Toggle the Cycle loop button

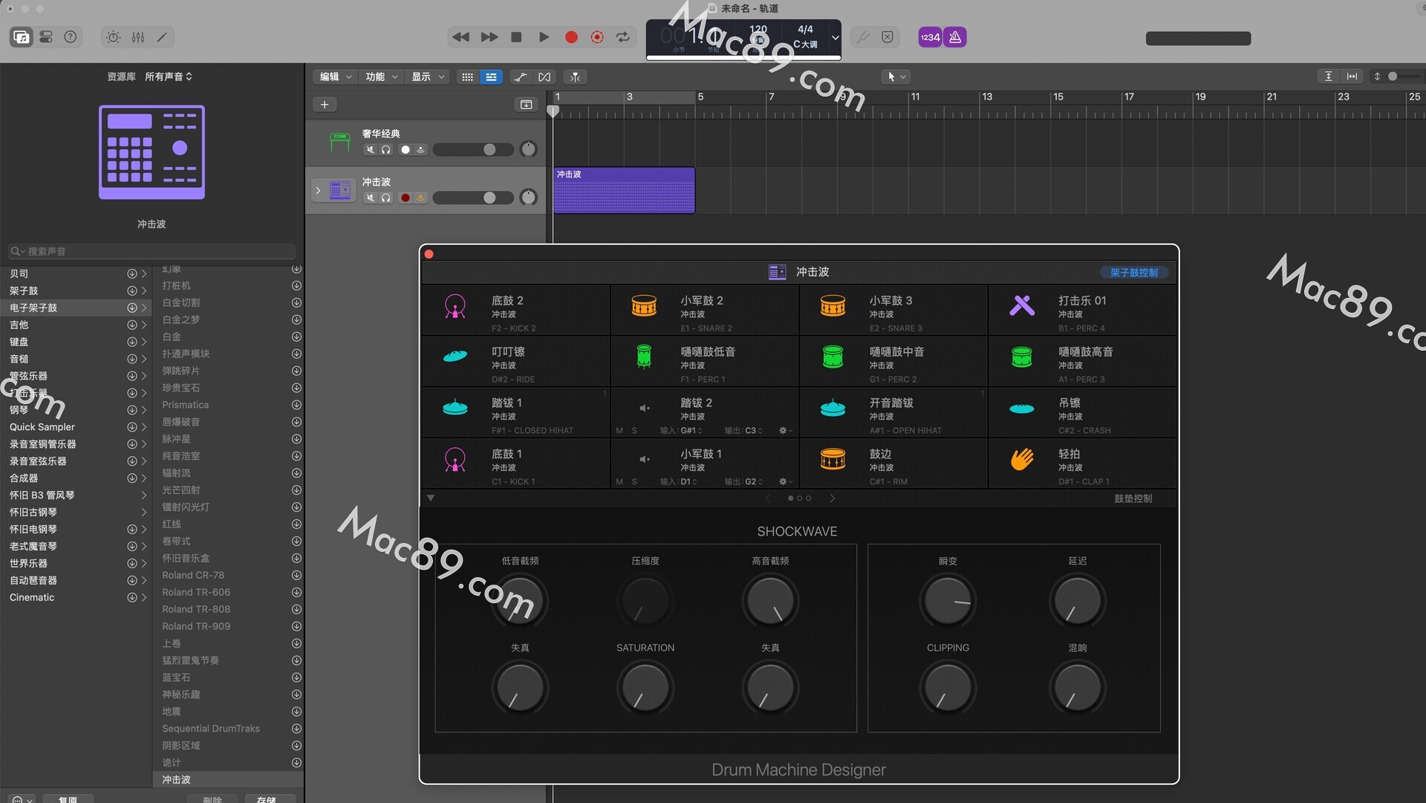tap(622, 37)
